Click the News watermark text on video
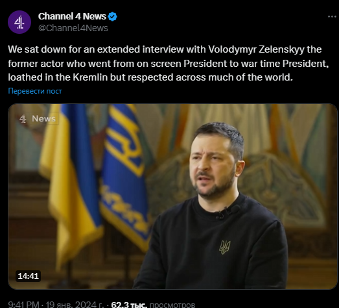339x308 pixels. [x=43, y=118]
